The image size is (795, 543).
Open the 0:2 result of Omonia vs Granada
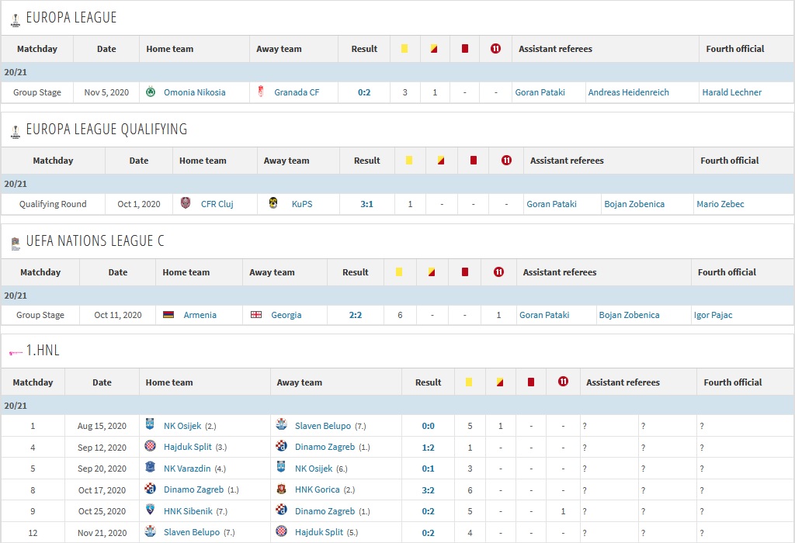[364, 92]
